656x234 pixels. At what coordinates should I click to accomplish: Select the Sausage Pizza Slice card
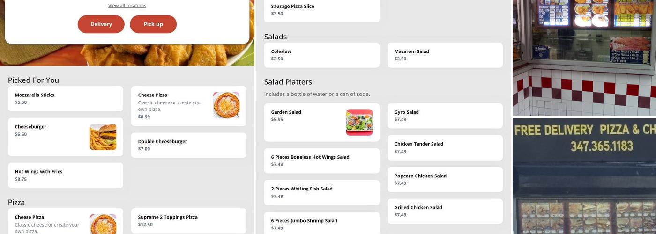(321, 10)
